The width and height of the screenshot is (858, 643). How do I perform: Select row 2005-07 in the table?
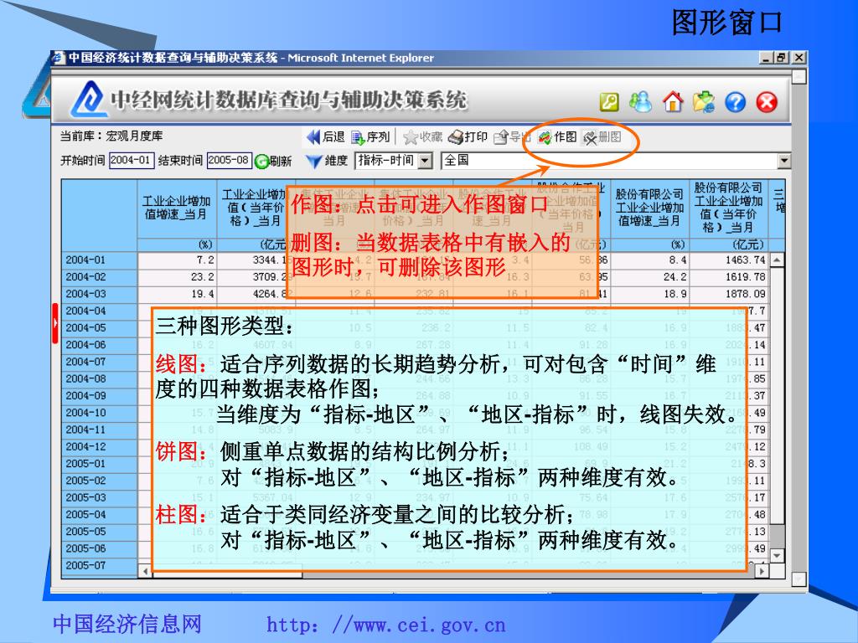99,565
